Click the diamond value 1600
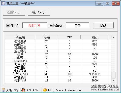Viewport: 121px width, 93px height. [x=95, y=54]
